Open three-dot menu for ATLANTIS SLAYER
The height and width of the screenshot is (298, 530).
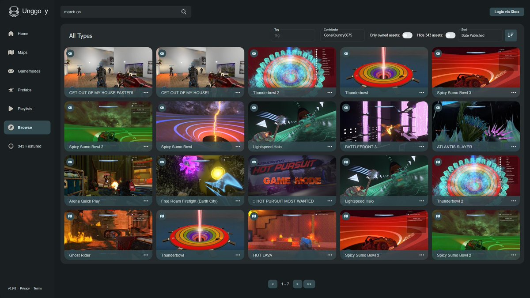click(x=513, y=147)
